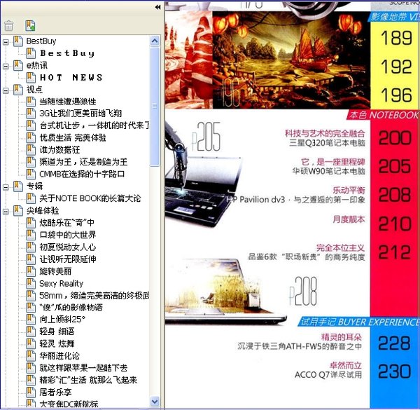
Task: Collapse the 尖峰体验 bookmark group
Action: (x=6, y=212)
